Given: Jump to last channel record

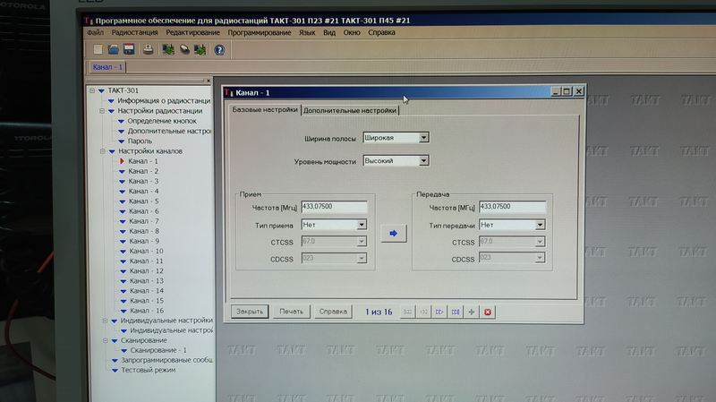Looking at the screenshot, I should pos(456,312).
